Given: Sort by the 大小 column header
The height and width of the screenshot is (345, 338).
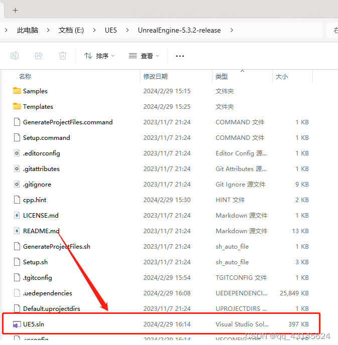Looking at the screenshot, I should coord(282,77).
